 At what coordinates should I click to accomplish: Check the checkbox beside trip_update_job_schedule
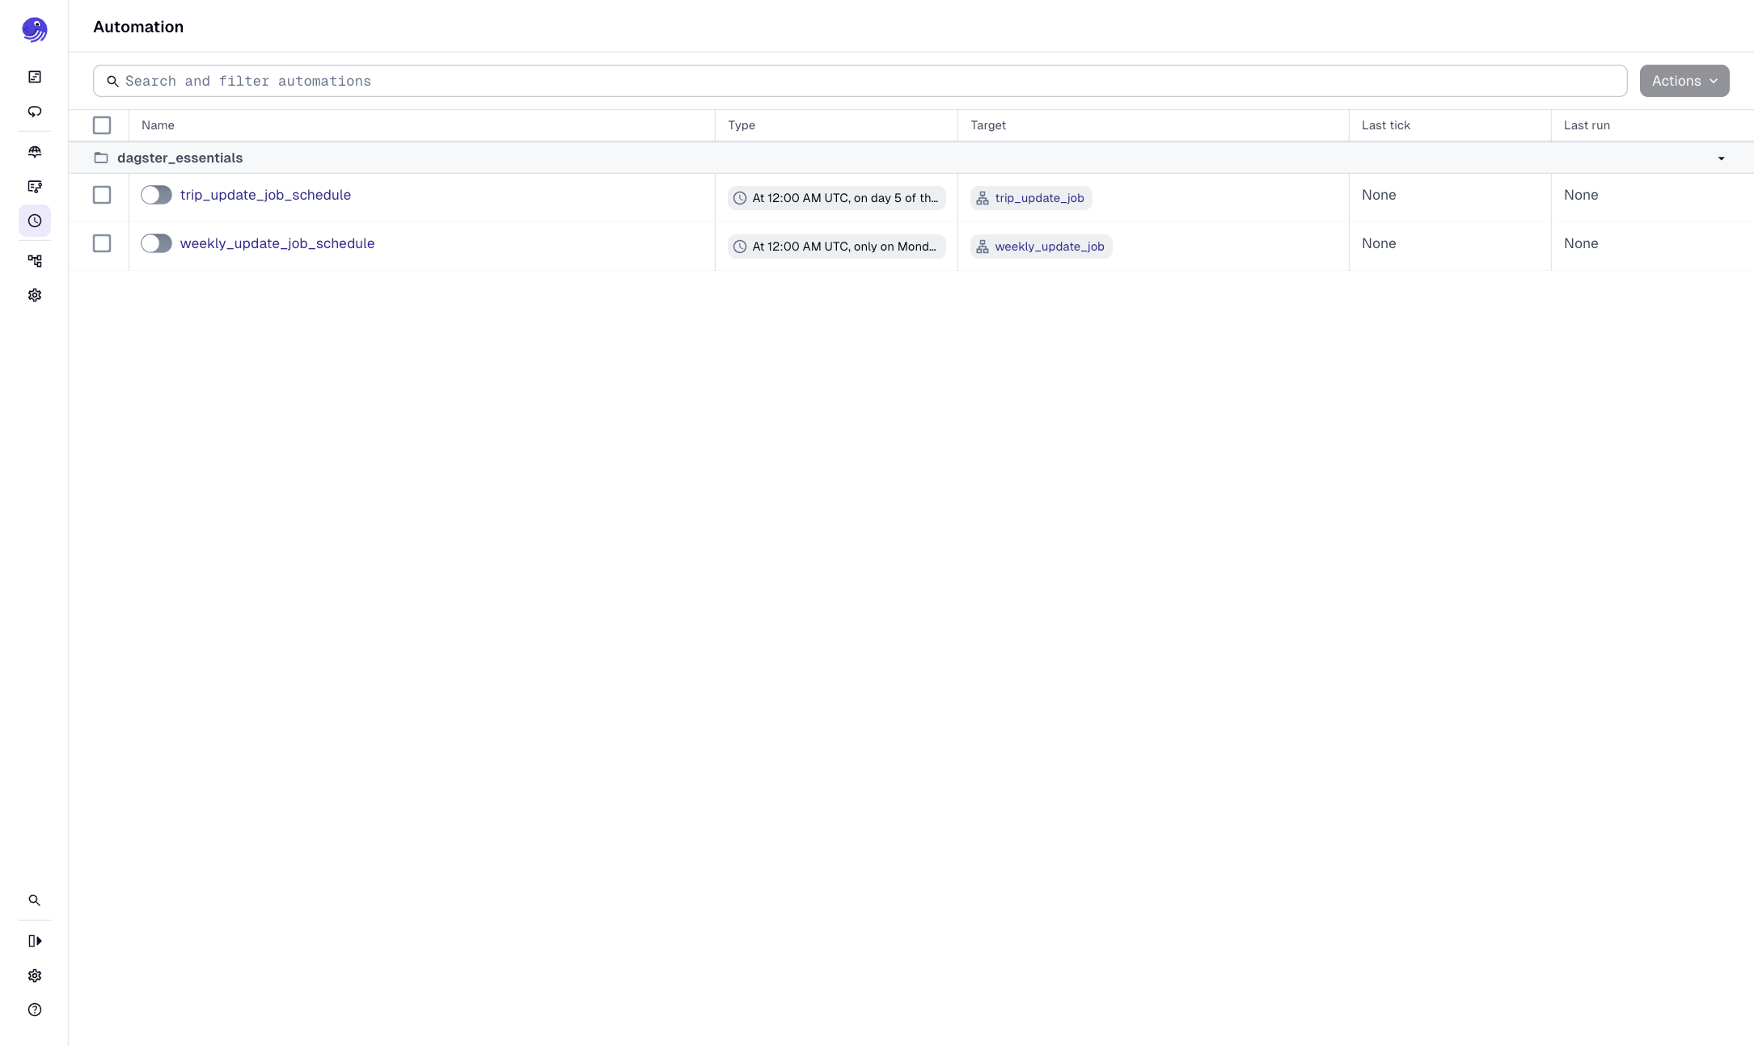[102, 195]
